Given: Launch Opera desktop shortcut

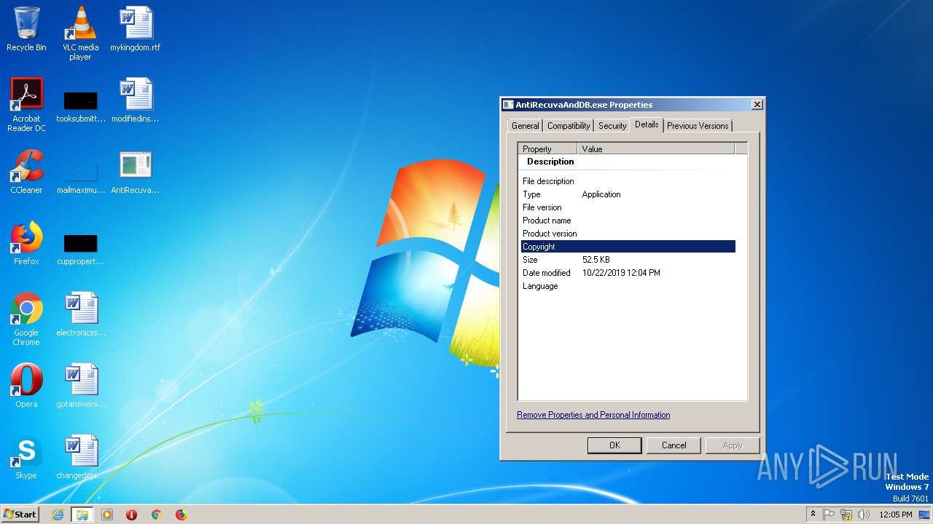Looking at the screenshot, I should point(26,386).
